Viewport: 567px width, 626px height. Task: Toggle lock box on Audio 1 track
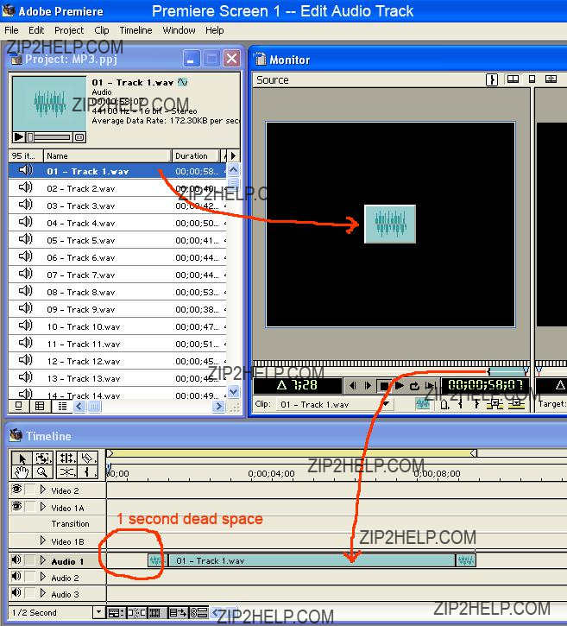(30, 560)
